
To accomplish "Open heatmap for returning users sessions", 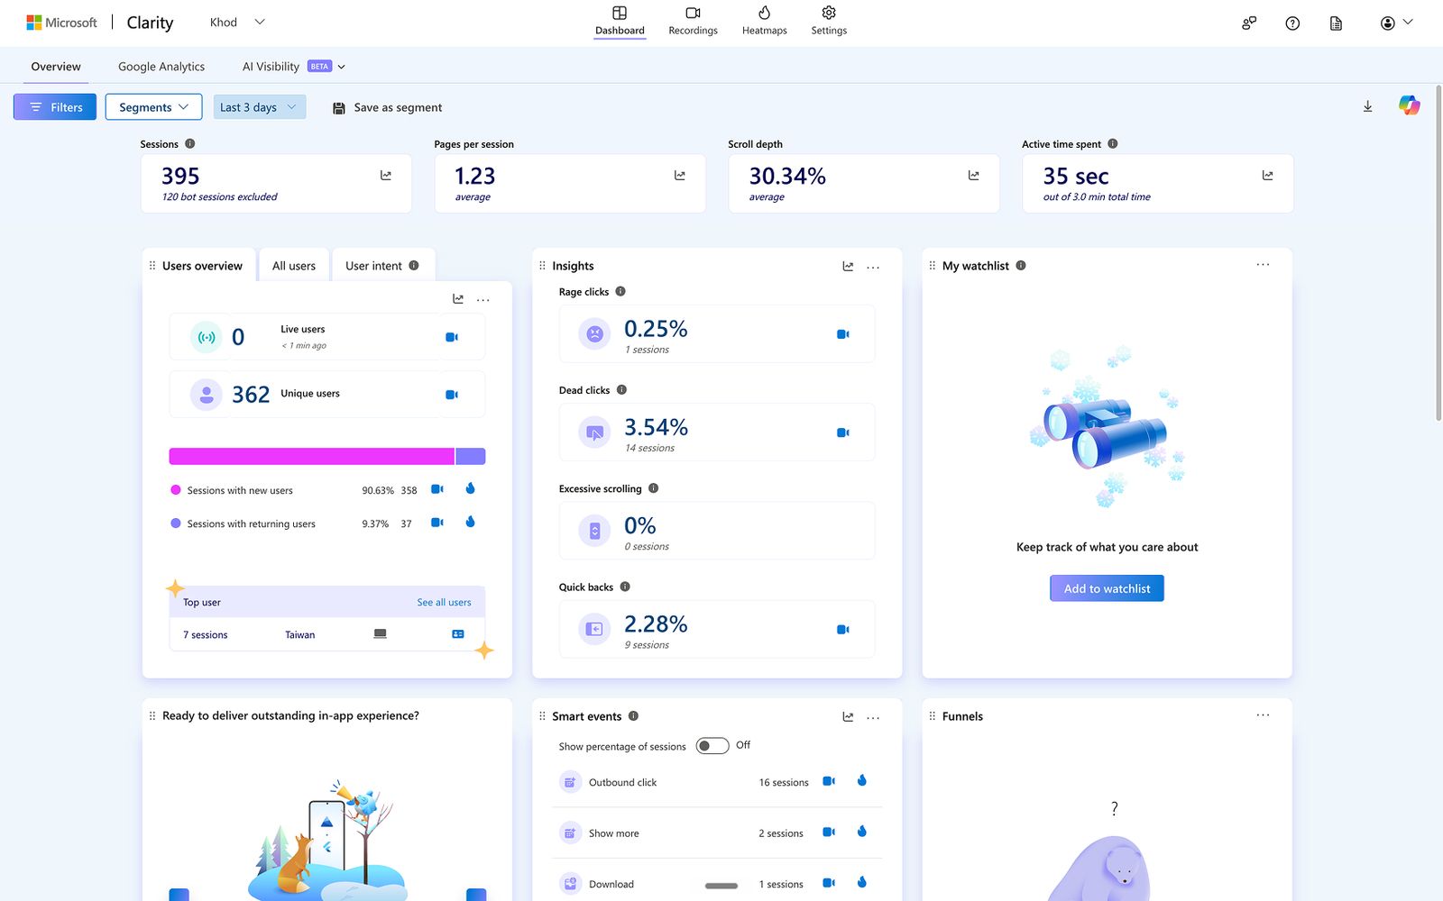I will tap(470, 522).
